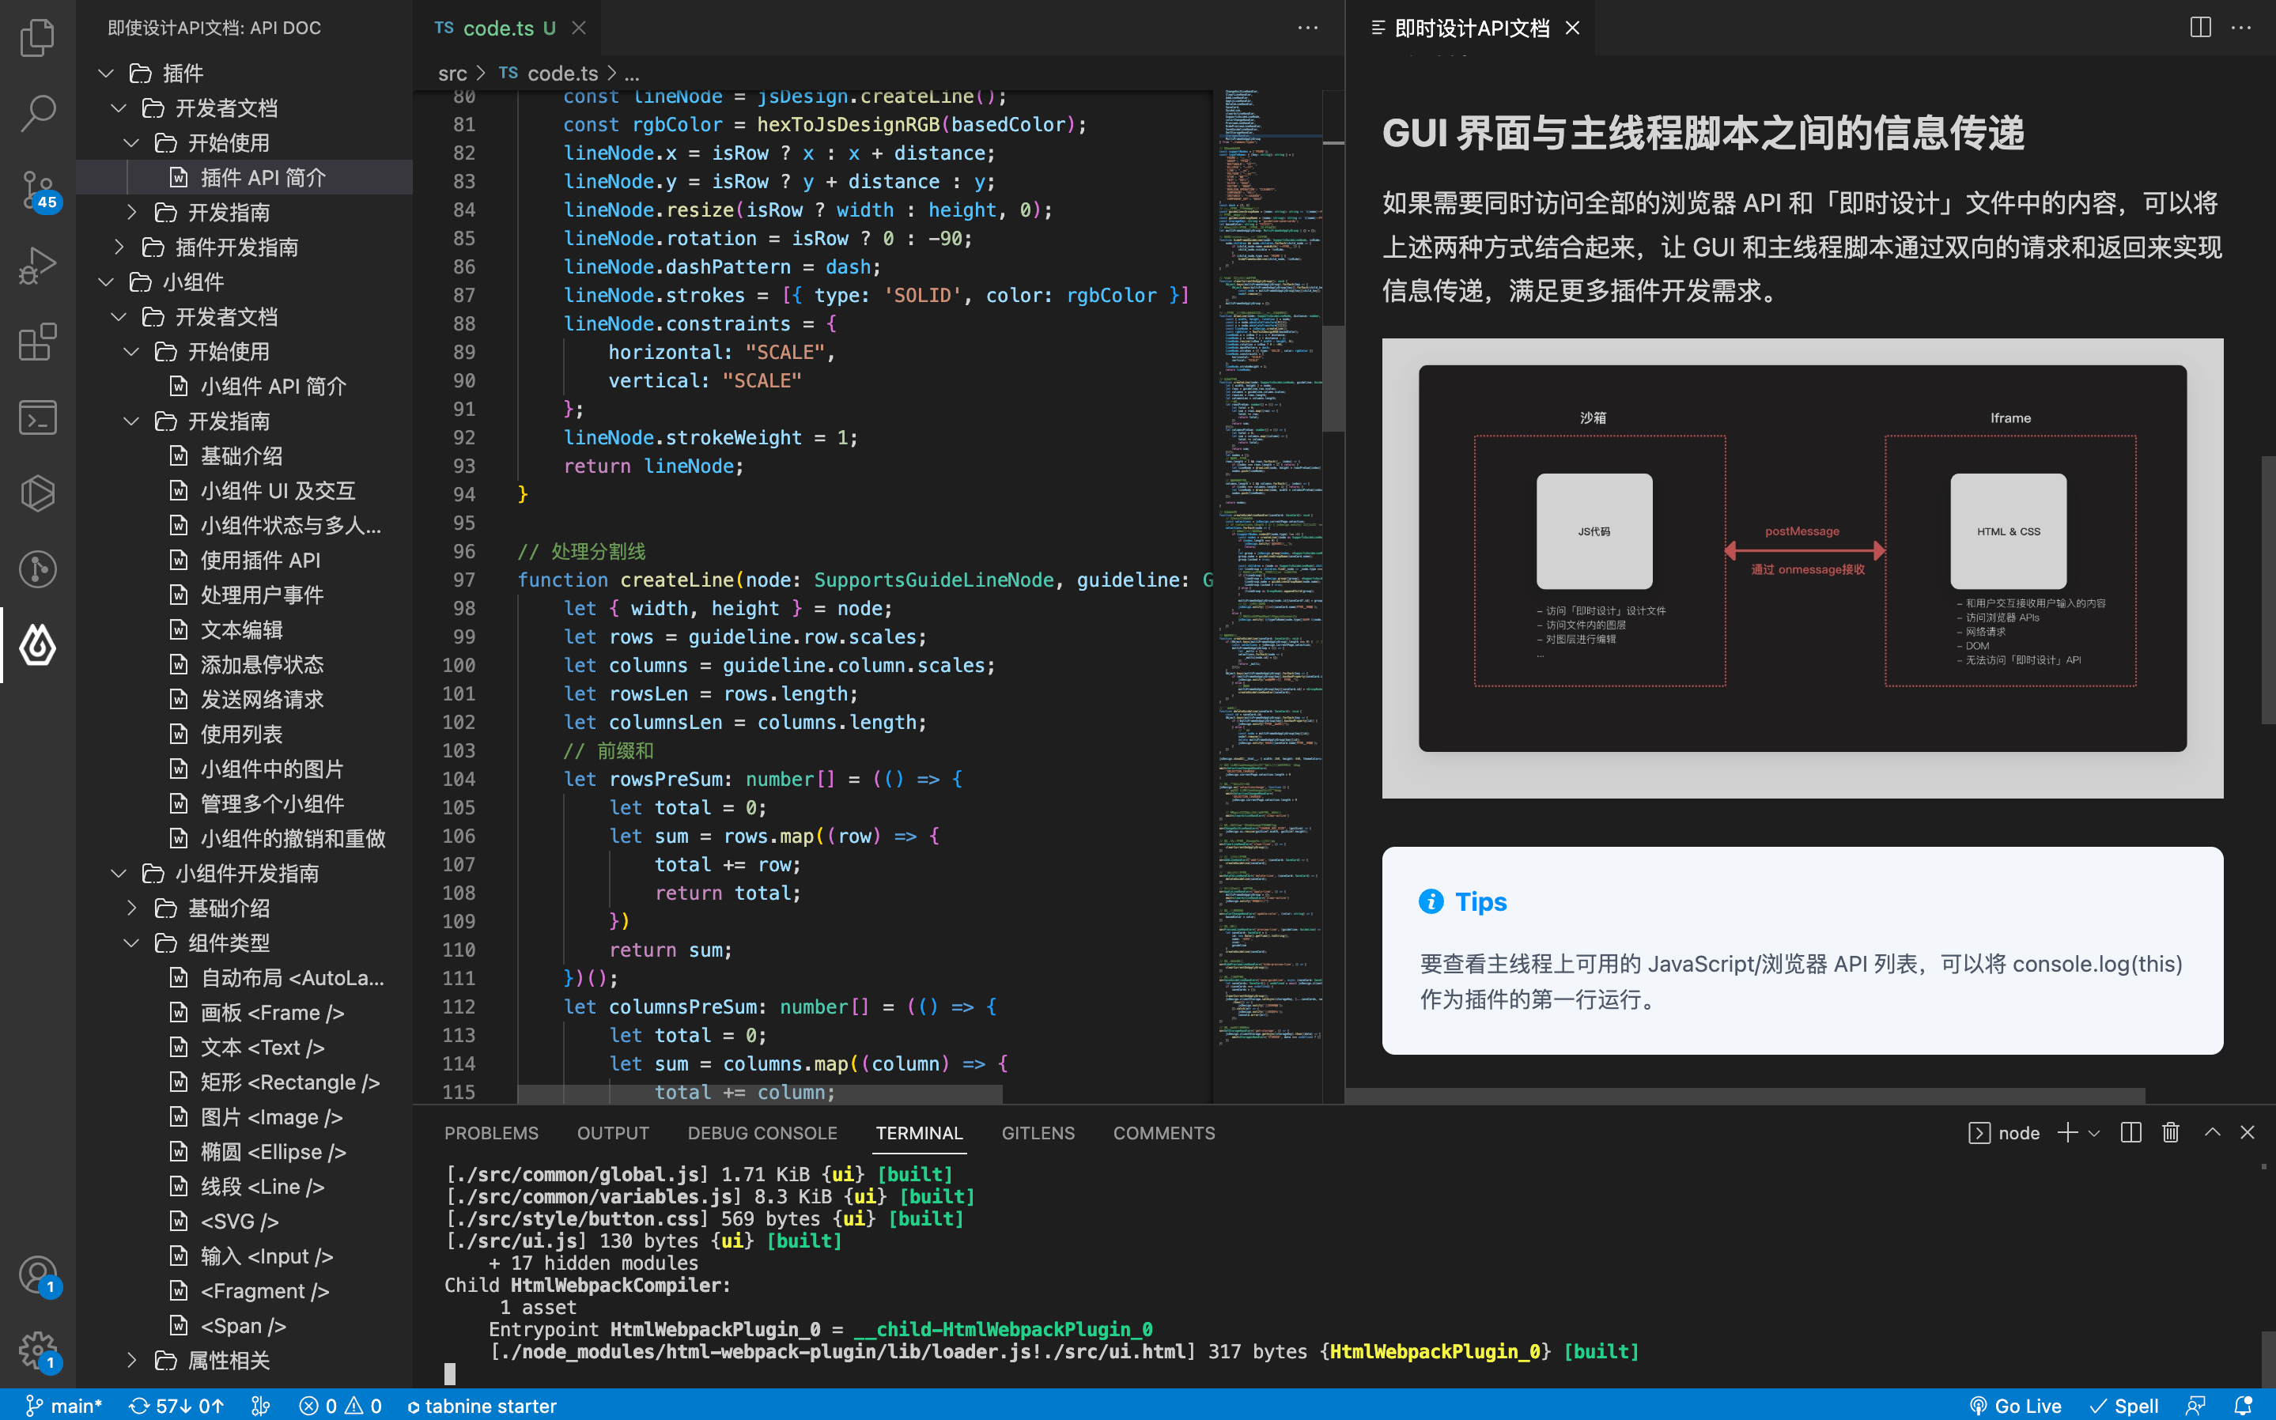
Task: Open the Extensions view
Action: coord(38,342)
